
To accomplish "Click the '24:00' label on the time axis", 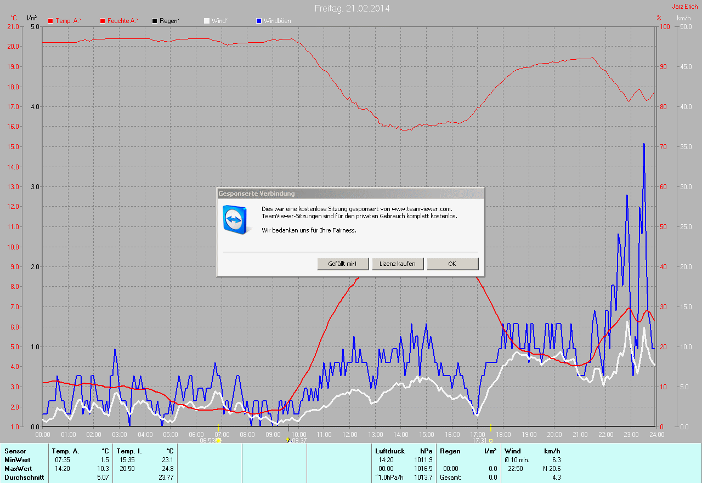I will tap(656, 435).
